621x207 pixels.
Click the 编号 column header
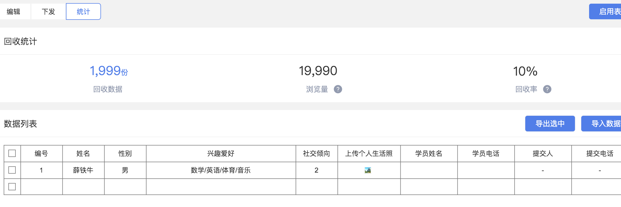pos(41,153)
